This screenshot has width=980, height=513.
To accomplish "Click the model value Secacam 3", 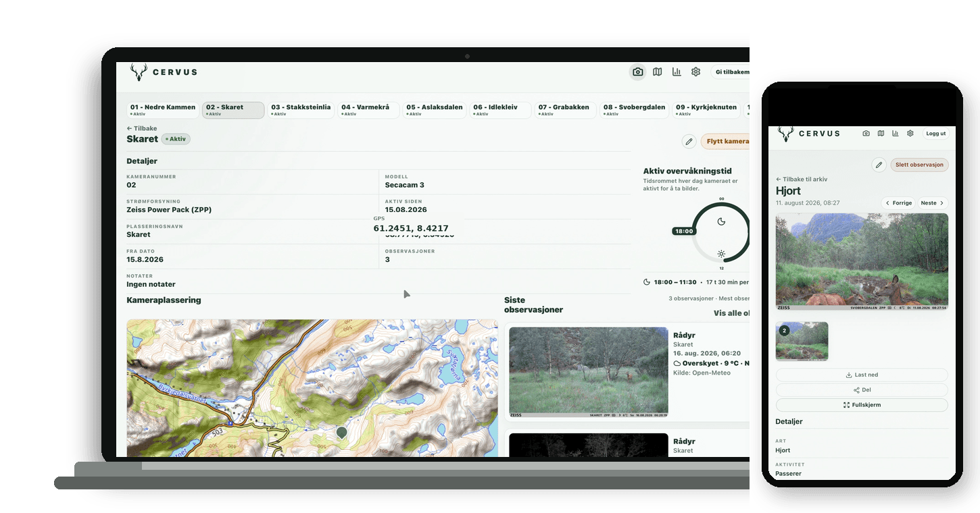I will 405,185.
